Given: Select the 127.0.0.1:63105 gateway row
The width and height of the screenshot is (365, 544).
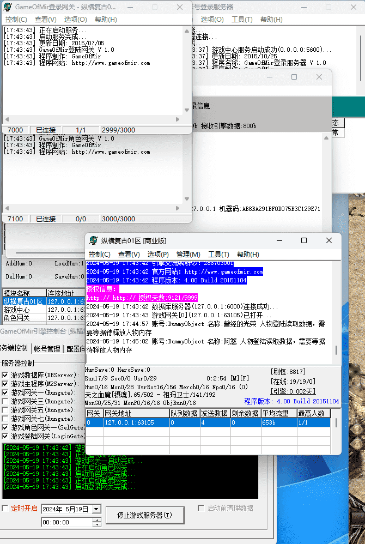Looking at the screenshot, I should 208,422.
